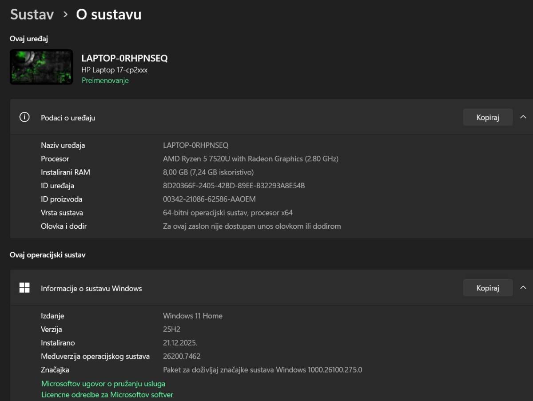Click the bold LAPTOP-0RHPNSEQ device heading
533x401 pixels.
point(124,58)
